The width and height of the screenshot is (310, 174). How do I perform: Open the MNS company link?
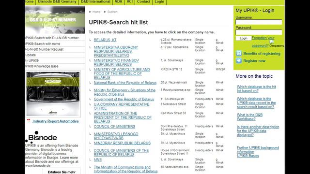click(x=98, y=159)
